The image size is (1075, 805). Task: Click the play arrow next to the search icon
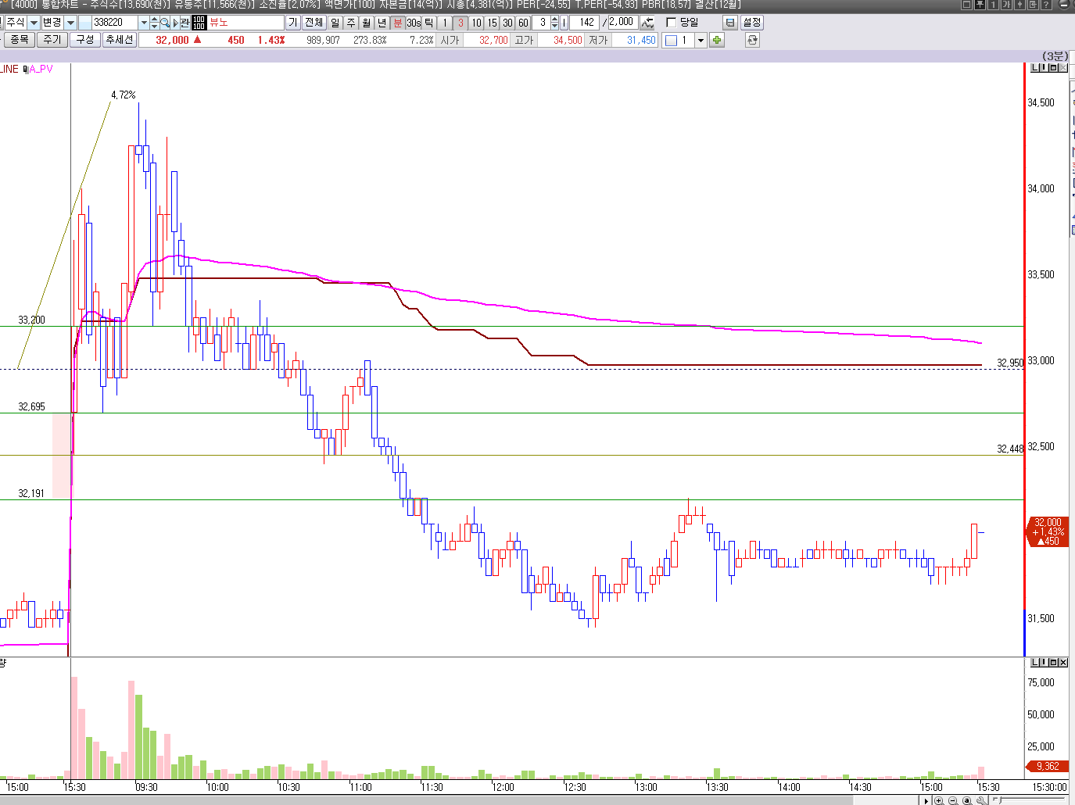pyautogui.click(x=175, y=23)
